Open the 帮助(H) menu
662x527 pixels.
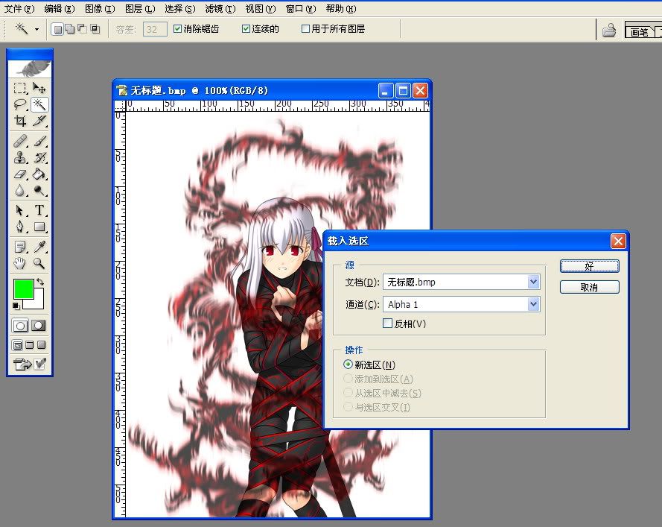click(x=341, y=8)
